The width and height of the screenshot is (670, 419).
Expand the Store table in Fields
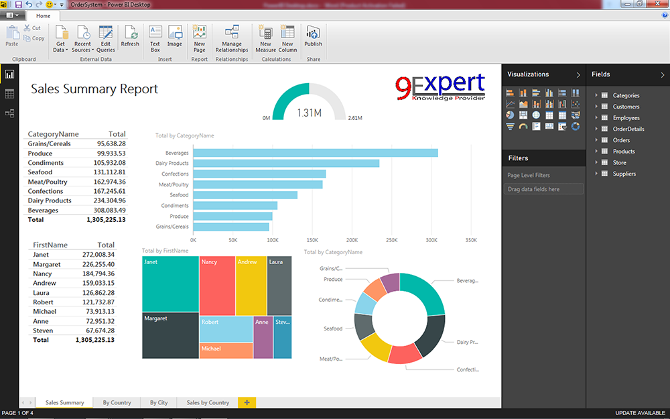[596, 162]
